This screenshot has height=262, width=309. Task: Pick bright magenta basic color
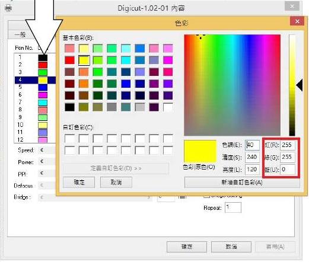(x=168, y=60)
